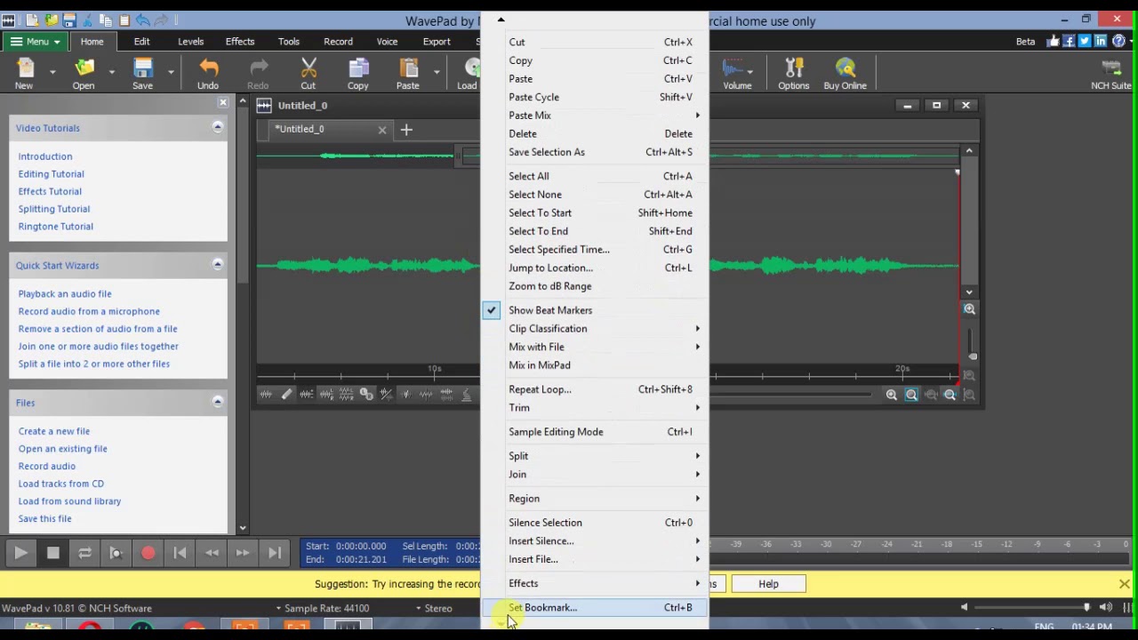This screenshot has width=1138, height=640.
Task: Expand the Trim submenu
Action: click(596, 408)
